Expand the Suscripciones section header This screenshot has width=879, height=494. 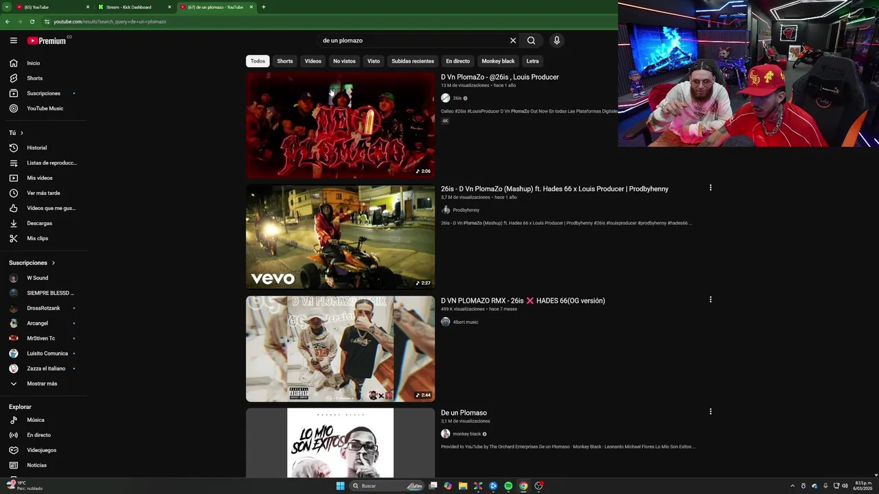click(x=32, y=263)
